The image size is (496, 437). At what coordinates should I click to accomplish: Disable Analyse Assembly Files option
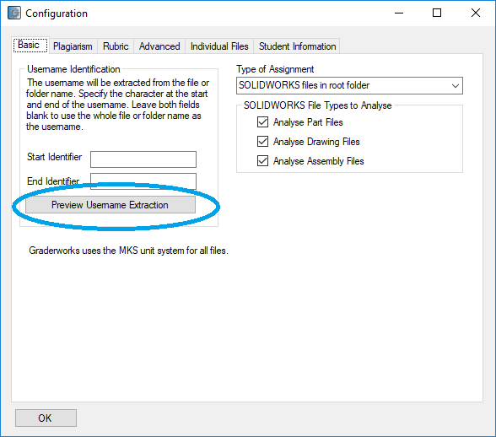tap(262, 161)
